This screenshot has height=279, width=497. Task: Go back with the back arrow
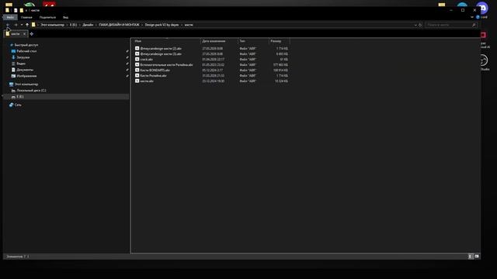(8, 25)
